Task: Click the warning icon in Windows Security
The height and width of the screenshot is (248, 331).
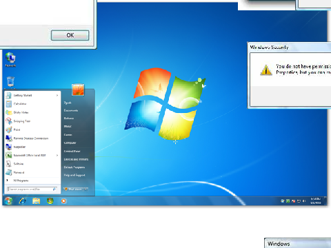Action: tap(266, 70)
